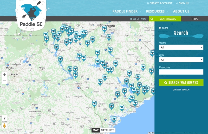
Task: Open the waterway marker above Santee
Action: [126, 81]
